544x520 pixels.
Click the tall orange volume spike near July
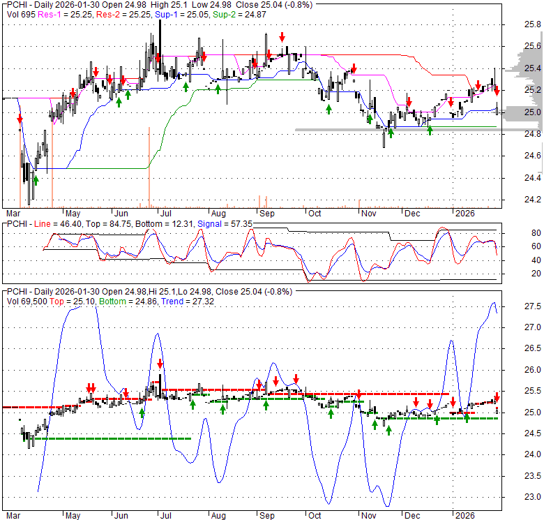click(x=149, y=167)
